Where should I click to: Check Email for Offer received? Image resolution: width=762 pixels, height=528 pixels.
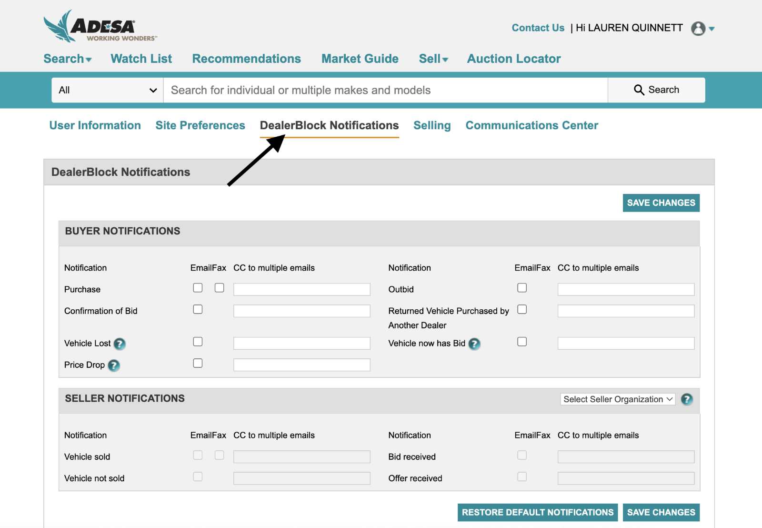[x=522, y=477]
